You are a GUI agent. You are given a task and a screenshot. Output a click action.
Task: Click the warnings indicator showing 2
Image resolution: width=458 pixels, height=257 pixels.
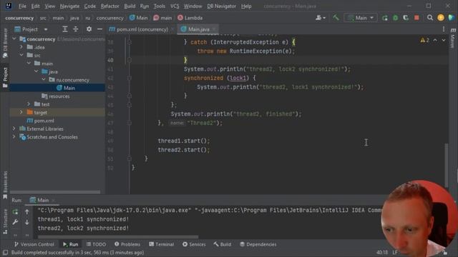(x=424, y=40)
